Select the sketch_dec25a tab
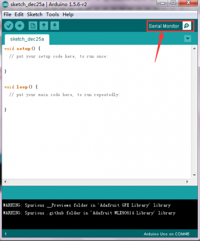Screen dimensions: 200x241 pos(27,39)
